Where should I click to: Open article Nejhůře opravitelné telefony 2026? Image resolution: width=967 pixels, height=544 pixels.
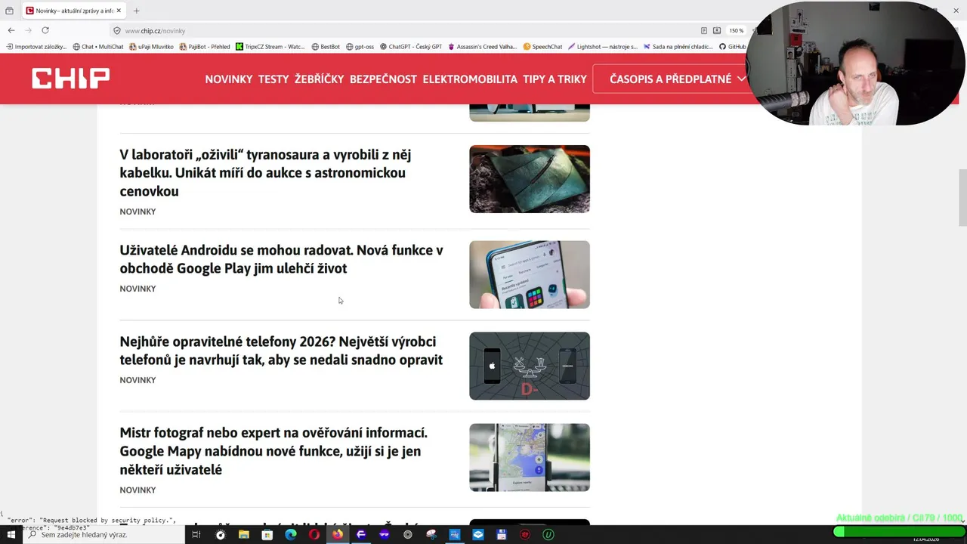(x=281, y=351)
